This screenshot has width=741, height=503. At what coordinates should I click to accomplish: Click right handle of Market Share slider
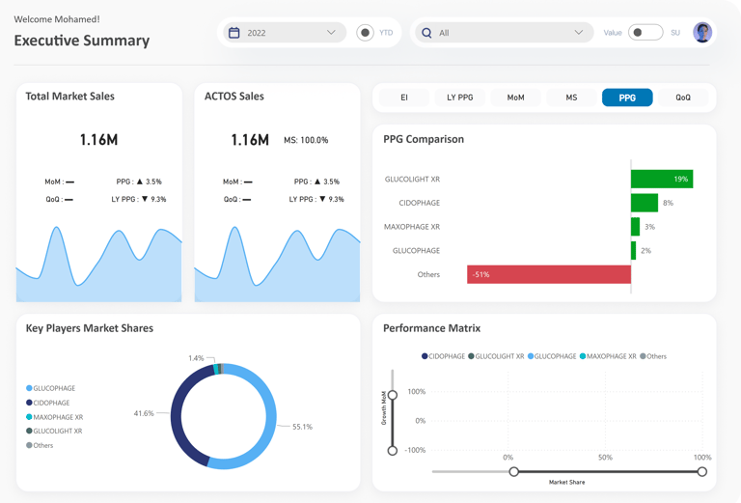702,471
